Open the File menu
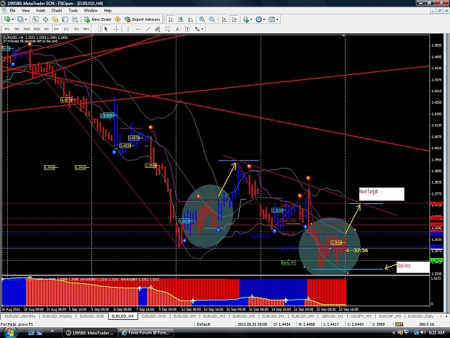The height and width of the screenshot is (338, 450). [13, 11]
